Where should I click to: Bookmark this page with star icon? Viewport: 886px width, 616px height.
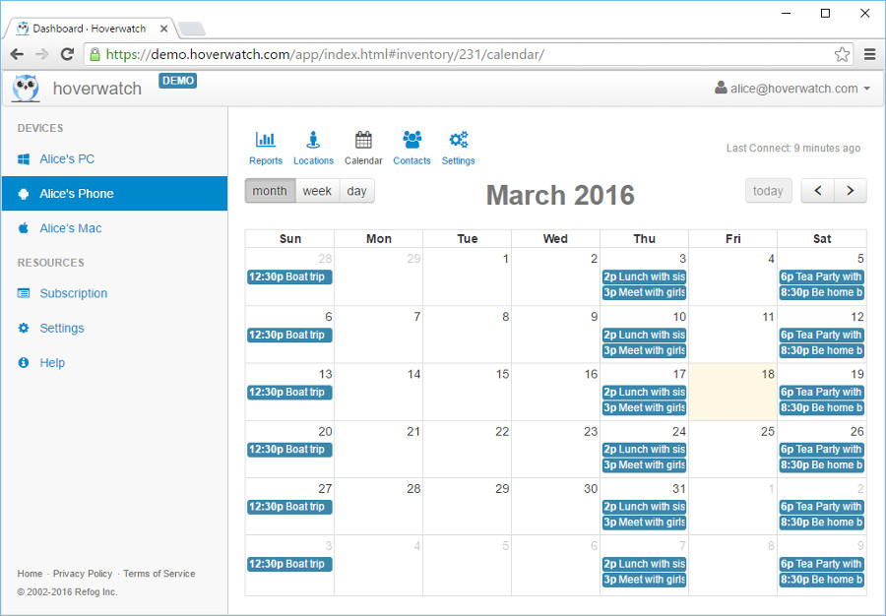[842, 54]
